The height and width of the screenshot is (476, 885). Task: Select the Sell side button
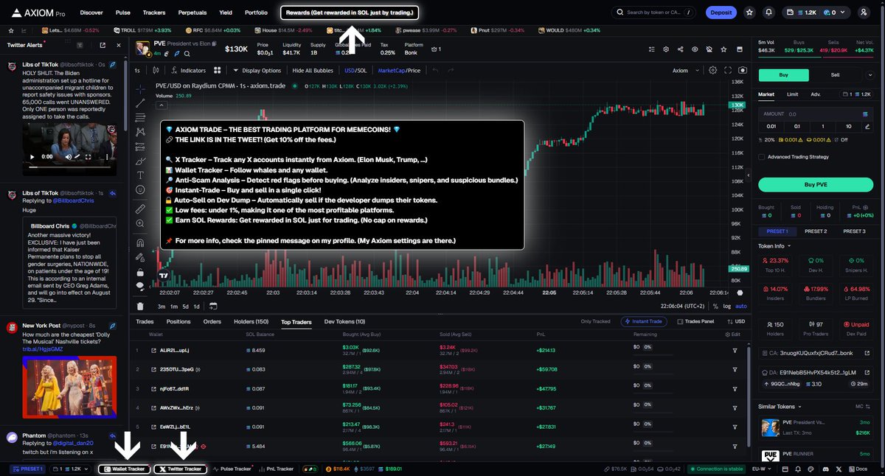click(x=835, y=75)
